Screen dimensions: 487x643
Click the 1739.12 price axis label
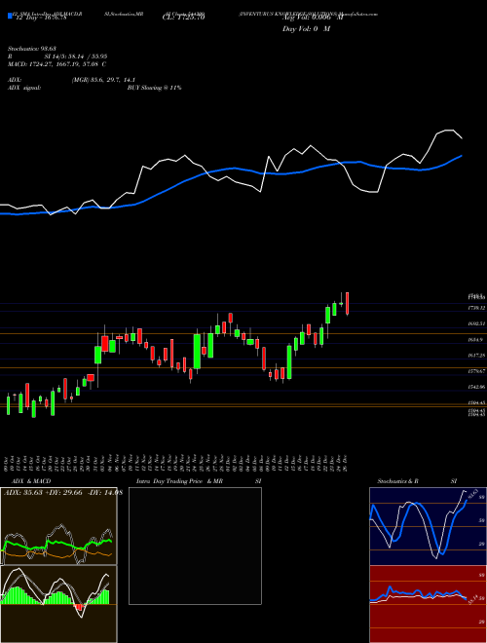click(x=476, y=308)
